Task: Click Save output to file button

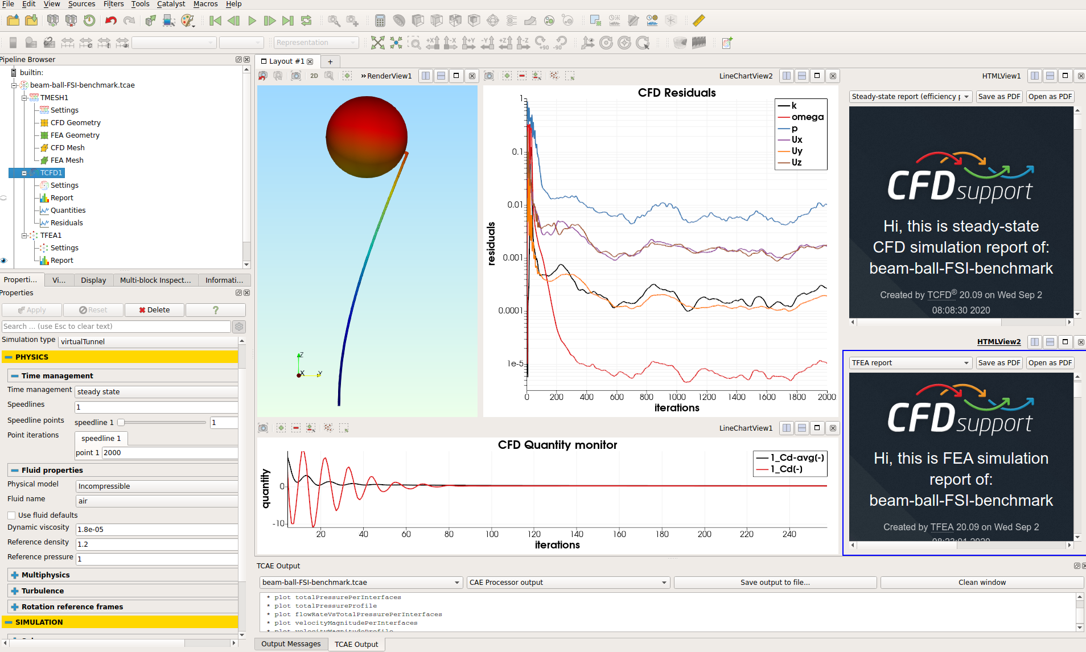Action: 775,583
